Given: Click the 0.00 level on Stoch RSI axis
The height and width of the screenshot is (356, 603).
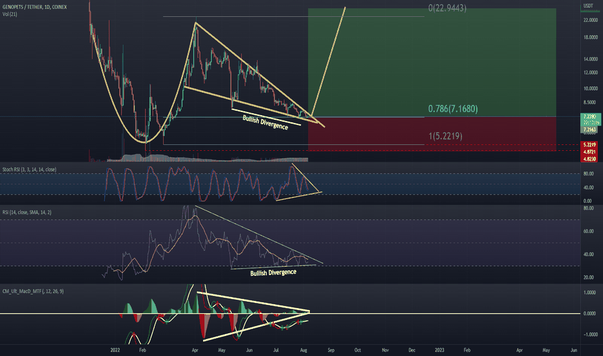Looking at the screenshot, I should 587,201.
